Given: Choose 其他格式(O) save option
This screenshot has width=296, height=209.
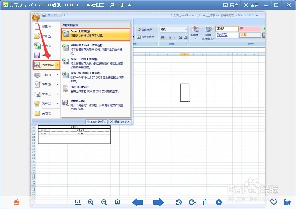Looking at the screenshot, I should click(x=95, y=105).
